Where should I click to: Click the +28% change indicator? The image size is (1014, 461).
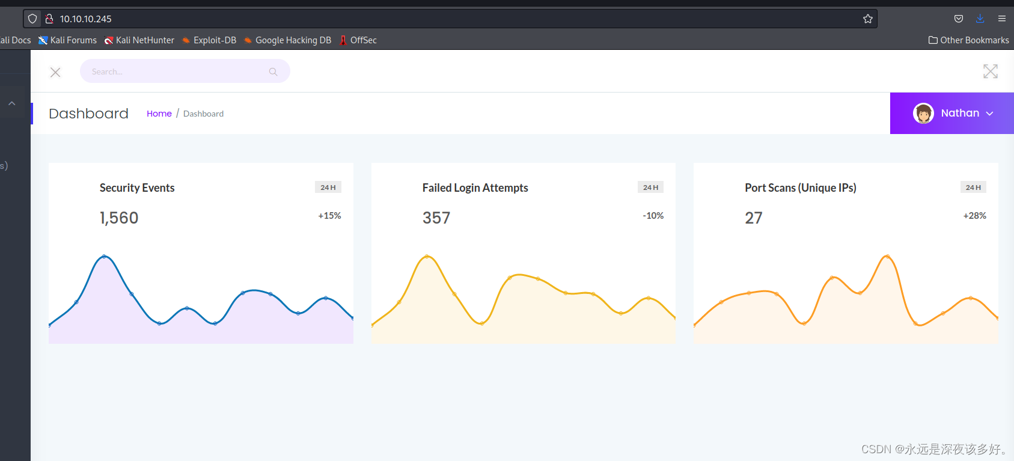[975, 216]
